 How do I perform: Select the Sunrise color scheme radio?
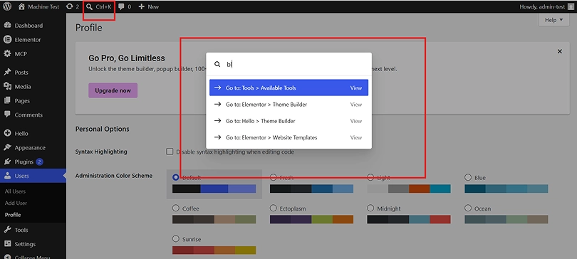pyautogui.click(x=176, y=239)
